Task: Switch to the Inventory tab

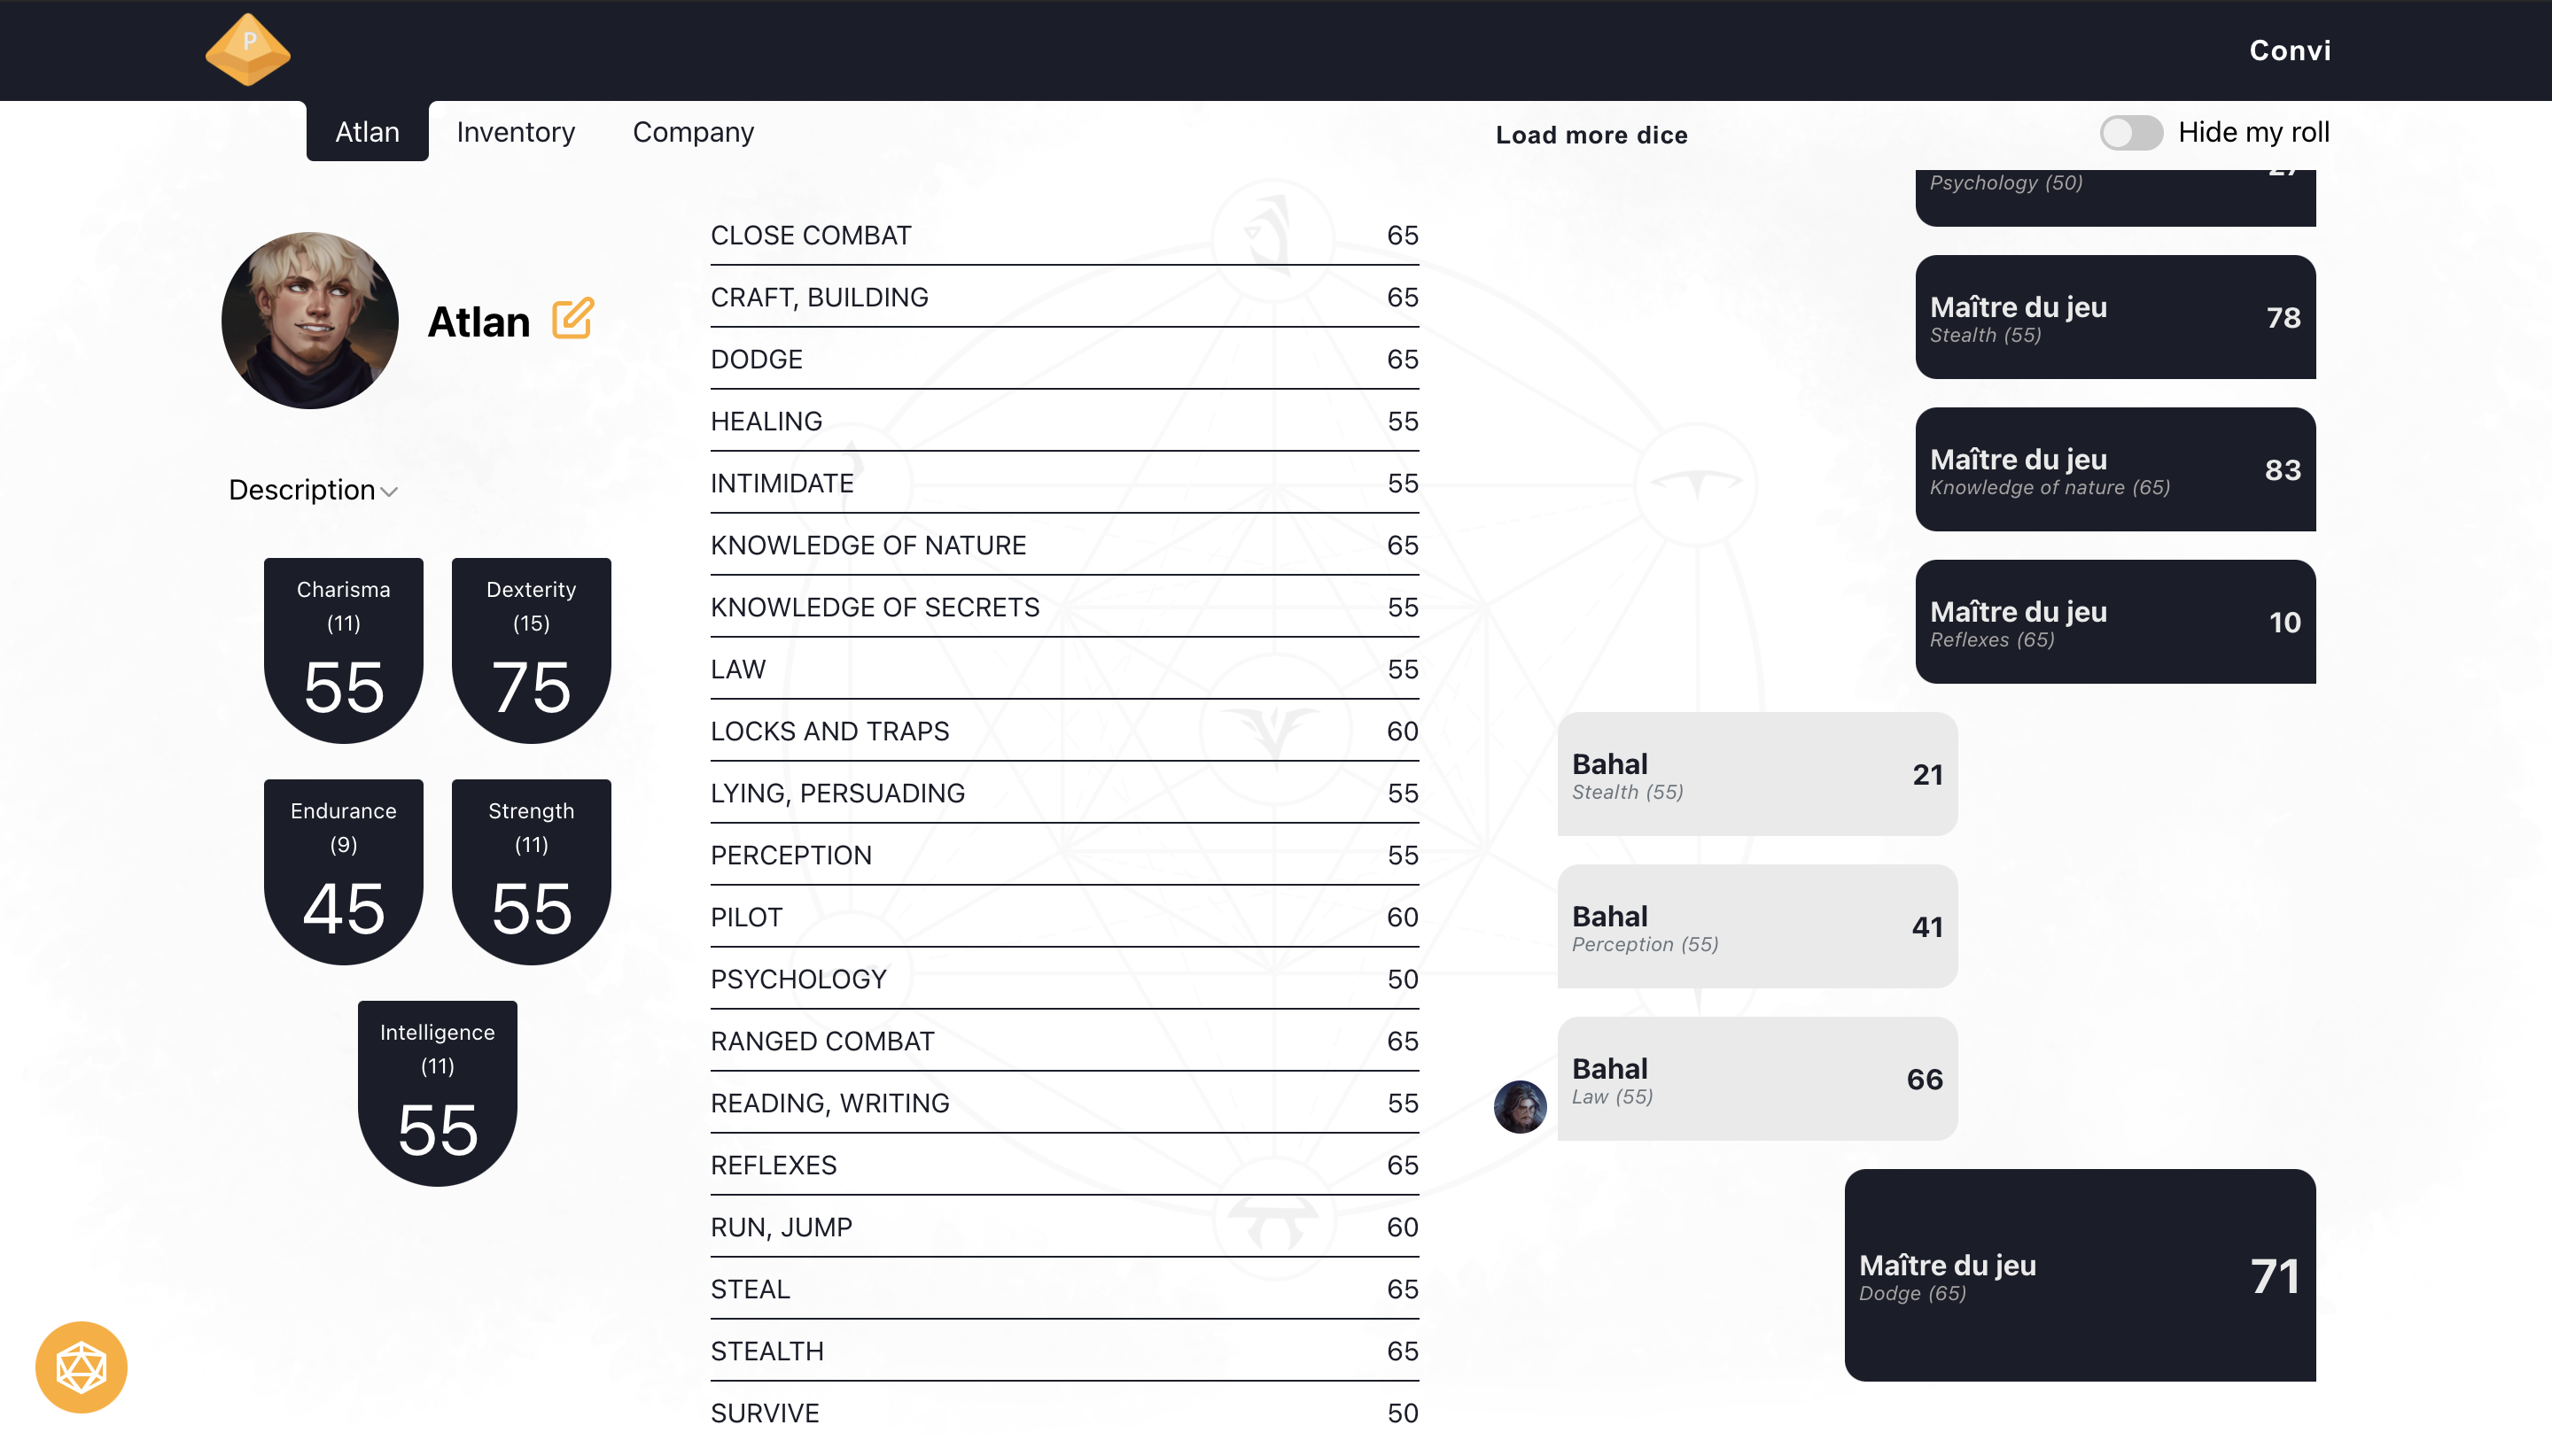Action: 516,131
